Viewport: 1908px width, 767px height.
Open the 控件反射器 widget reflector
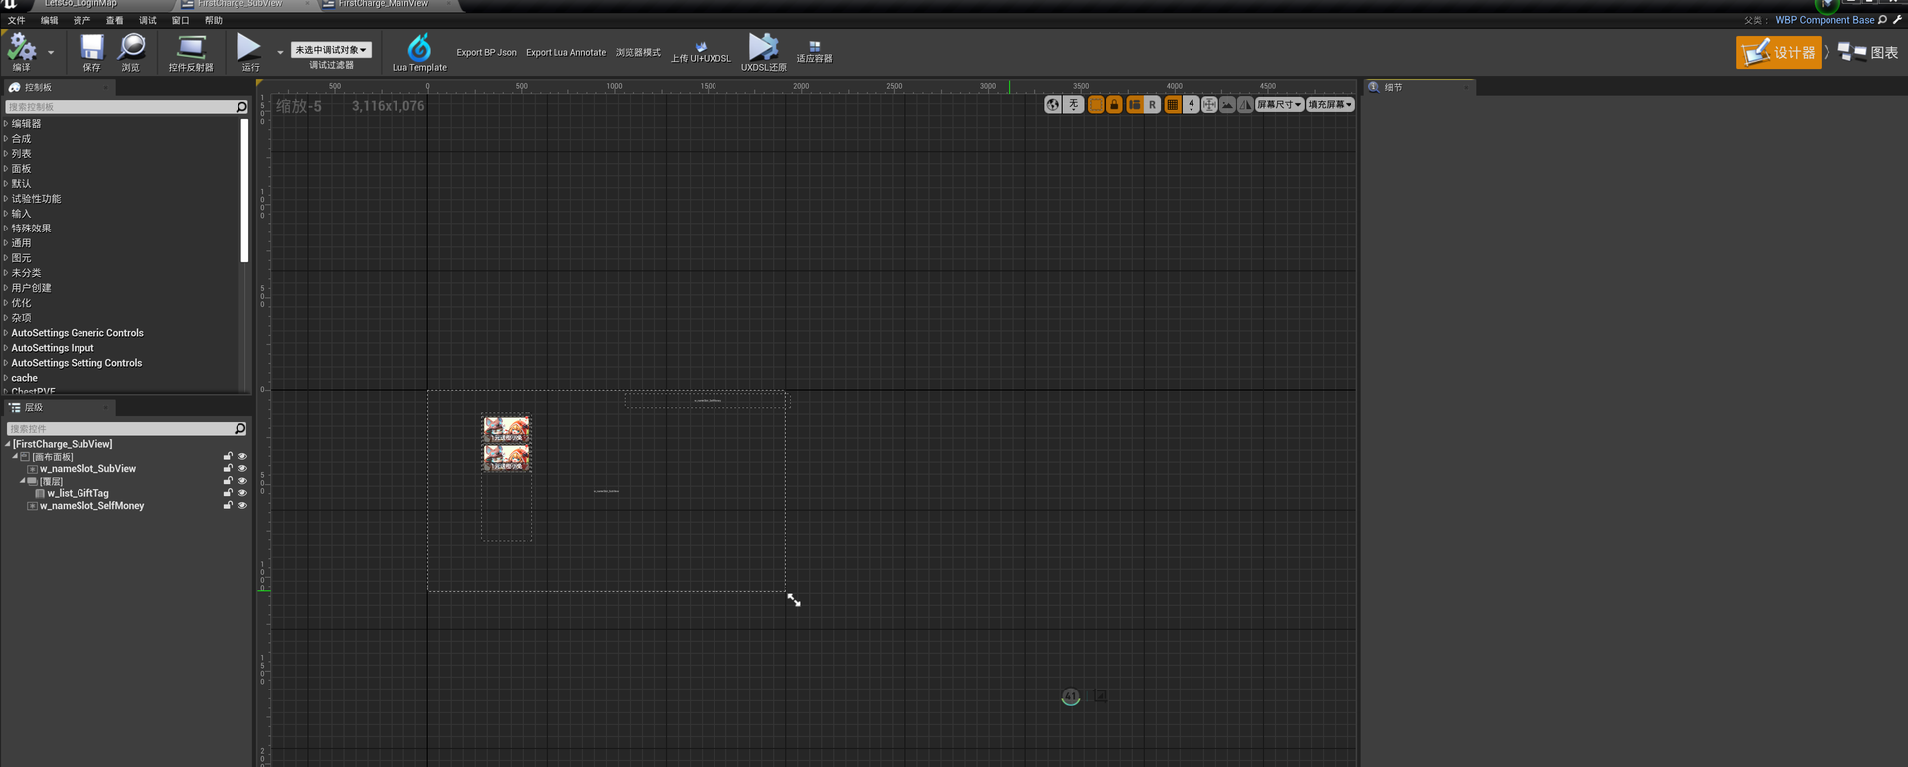pyautogui.click(x=191, y=52)
